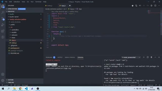Open the Search view in activity bar
Image resolution: width=162 pixels, height=91 pixels.
(3, 12)
